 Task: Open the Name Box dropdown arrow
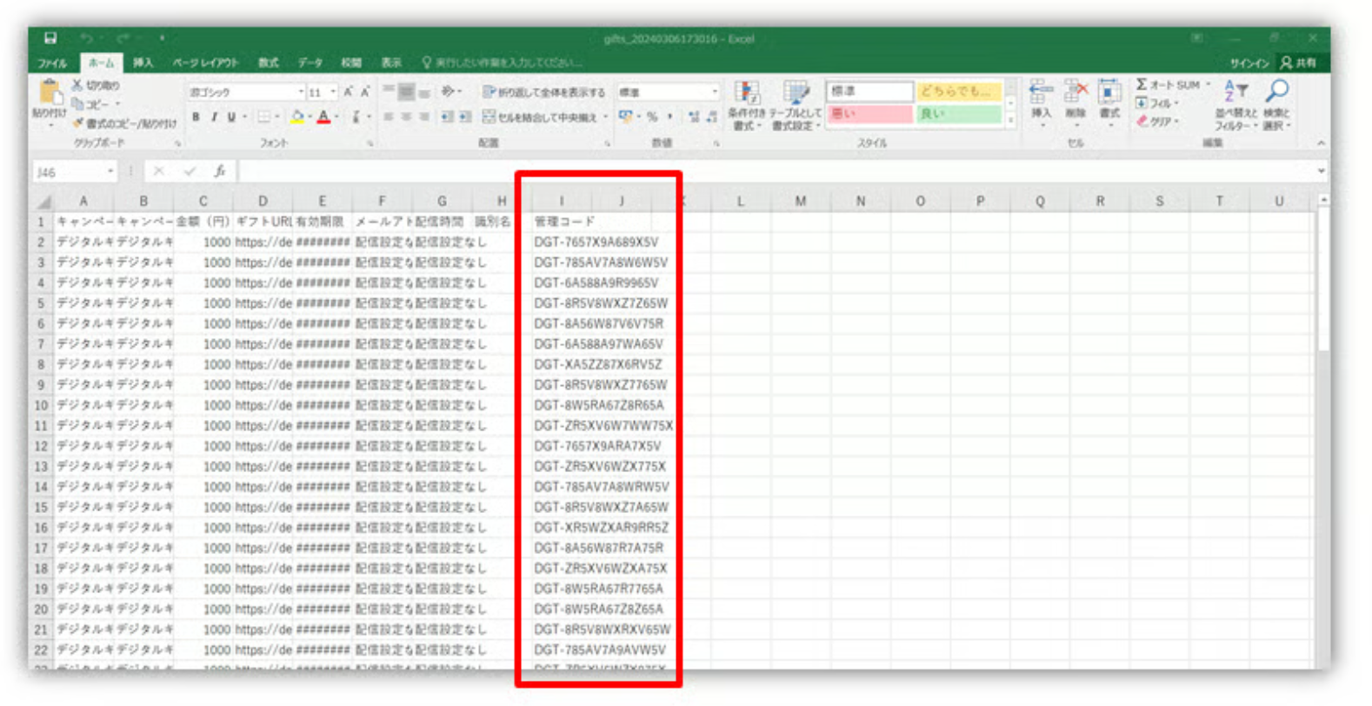click(x=110, y=171)
